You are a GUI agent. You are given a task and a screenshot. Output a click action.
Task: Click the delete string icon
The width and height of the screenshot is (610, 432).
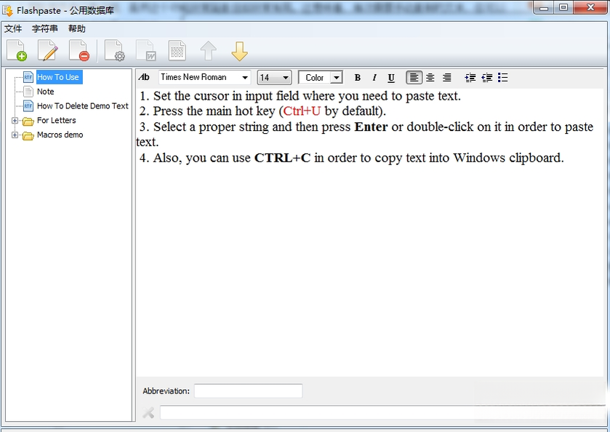(79, 51)
